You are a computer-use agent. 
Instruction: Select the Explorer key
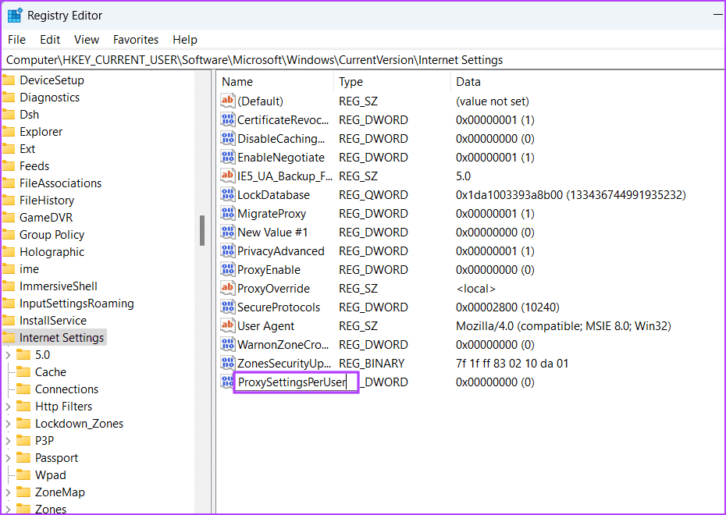click(x=41, y=131)
